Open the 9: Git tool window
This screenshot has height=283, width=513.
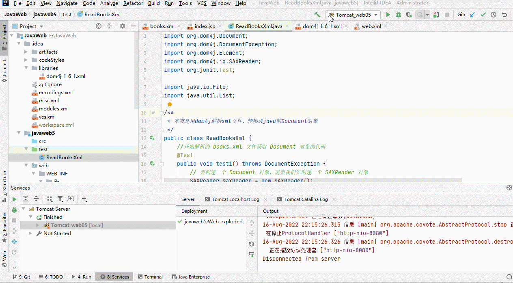[22, 277]
